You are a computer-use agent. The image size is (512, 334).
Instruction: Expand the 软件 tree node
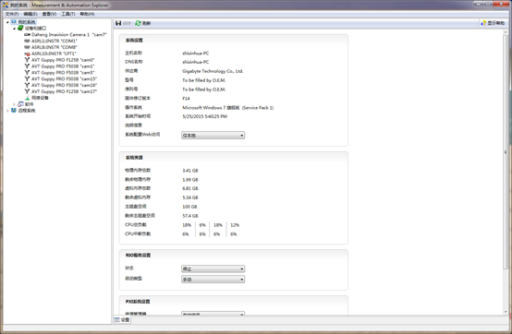pos(14,104)
